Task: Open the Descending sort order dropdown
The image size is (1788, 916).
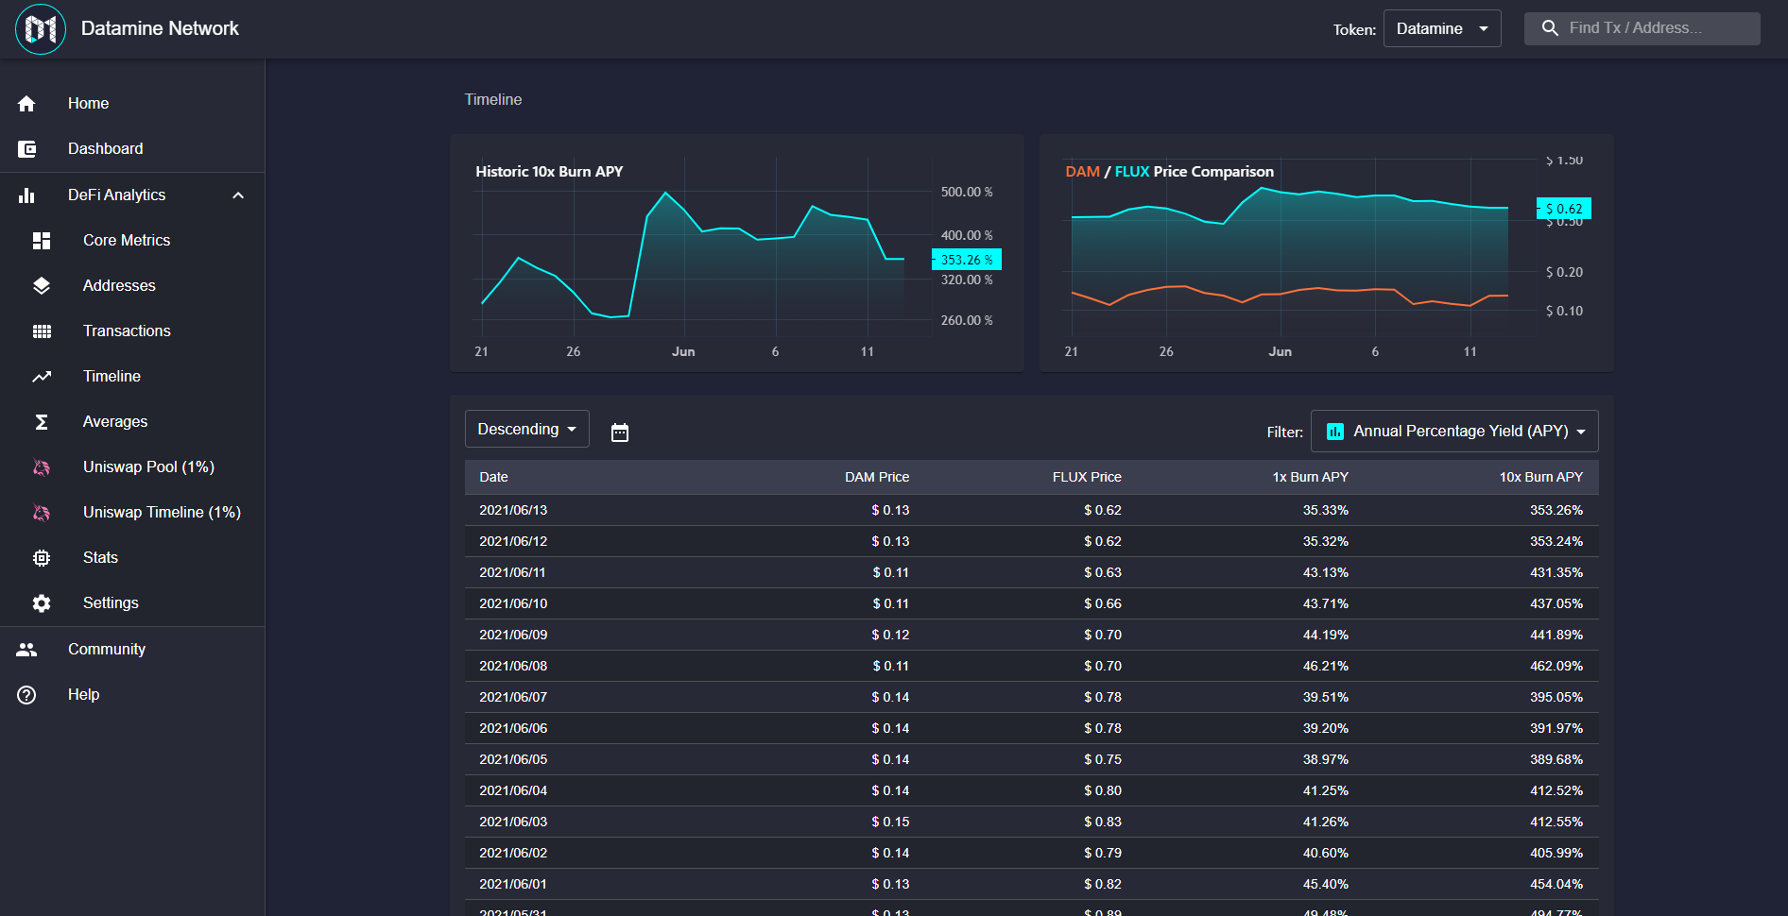Action: (x=527, y=429)
